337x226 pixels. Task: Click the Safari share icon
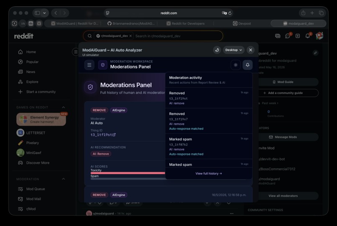303,13
